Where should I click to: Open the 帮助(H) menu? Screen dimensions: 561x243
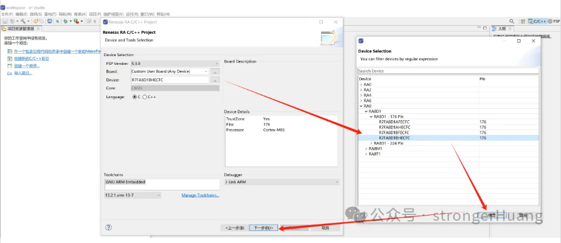tap(163, 15)
